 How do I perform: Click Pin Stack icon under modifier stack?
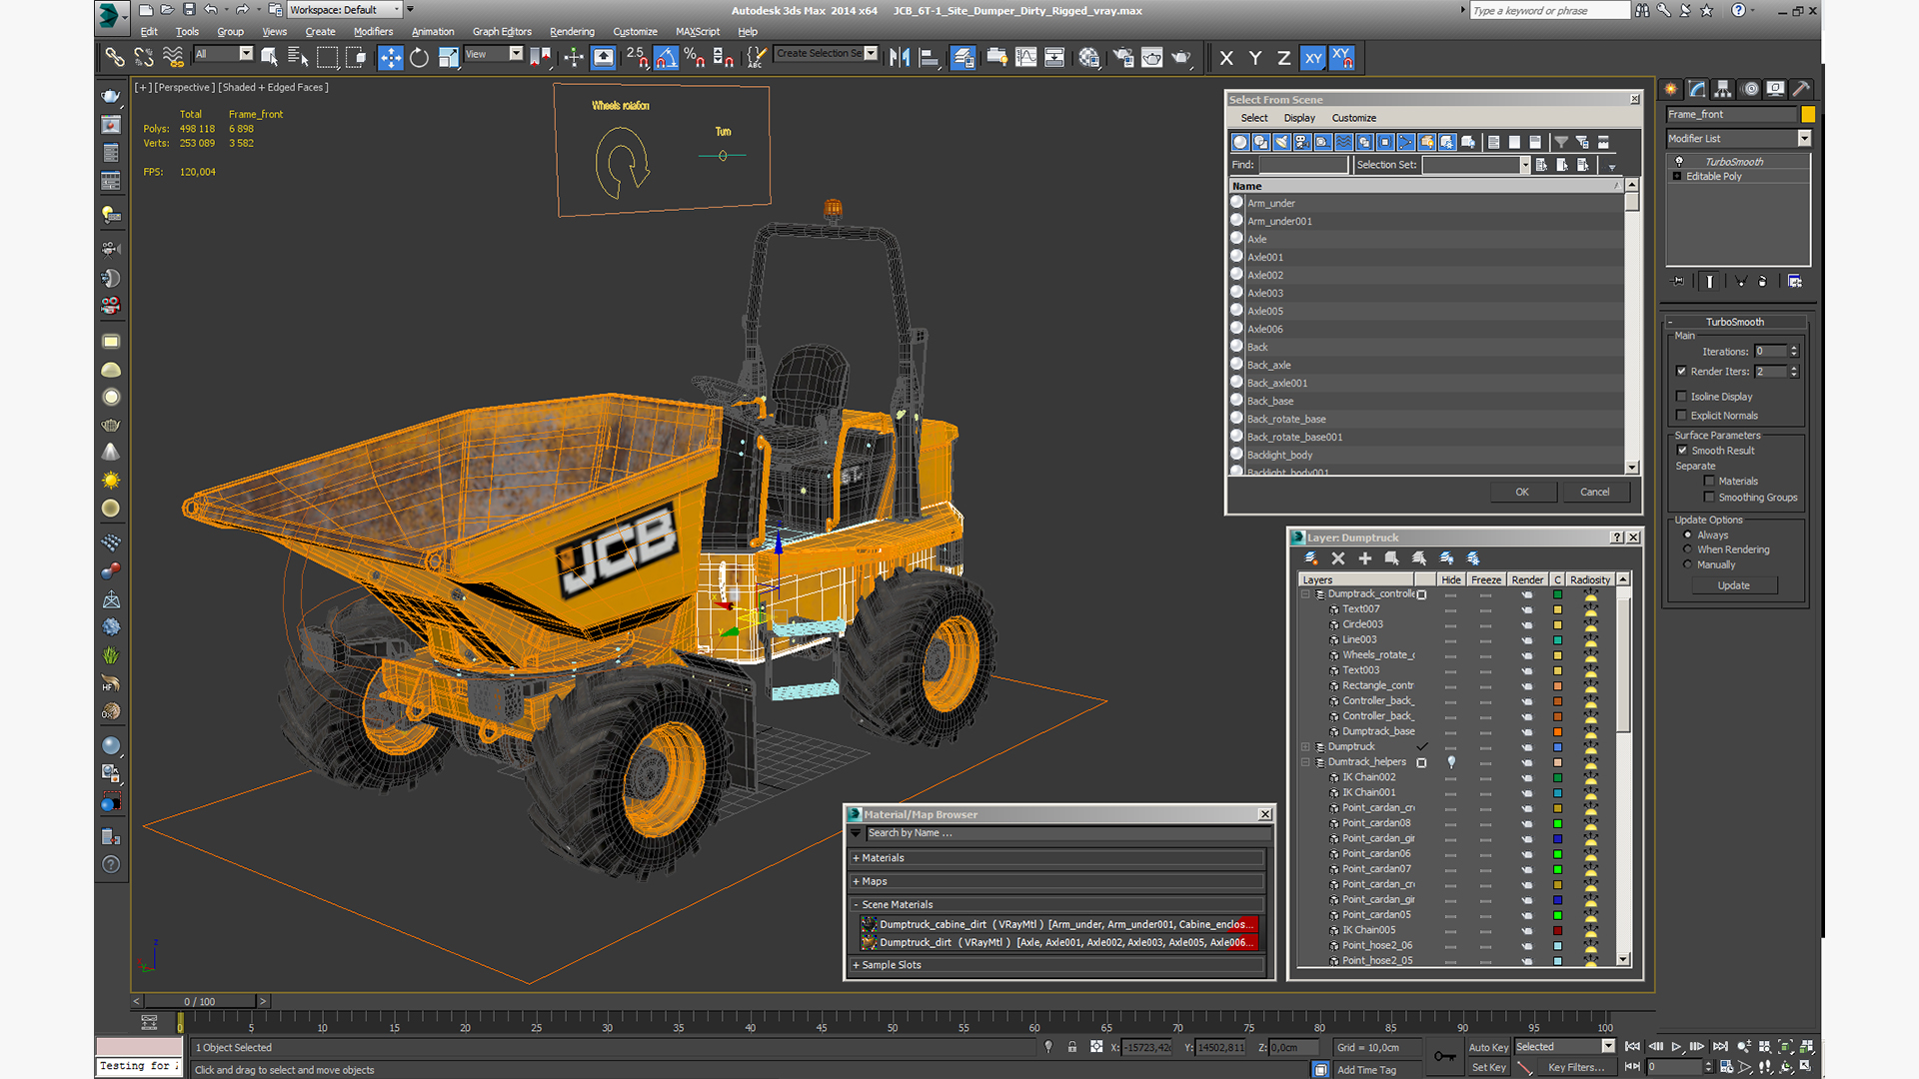click(x=1678, y=281)
